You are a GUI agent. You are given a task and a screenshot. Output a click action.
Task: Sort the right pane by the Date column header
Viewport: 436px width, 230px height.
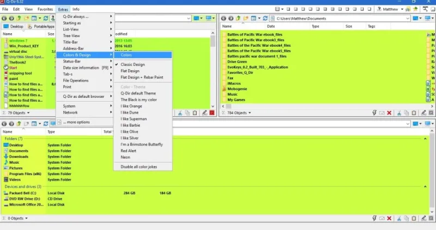pos(271,26)
